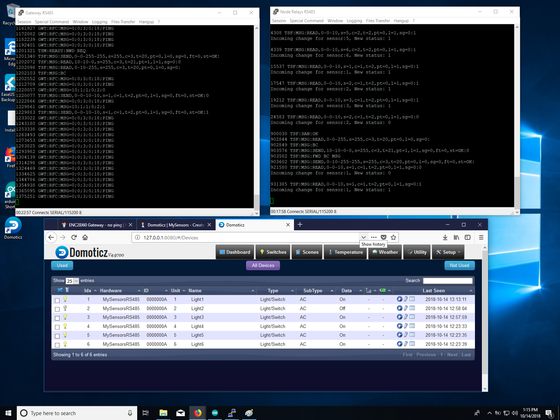Click the Firefox home icon
The width and height of the screenshot is (560, 420).
pyautogui.click(x=85, y=237)
